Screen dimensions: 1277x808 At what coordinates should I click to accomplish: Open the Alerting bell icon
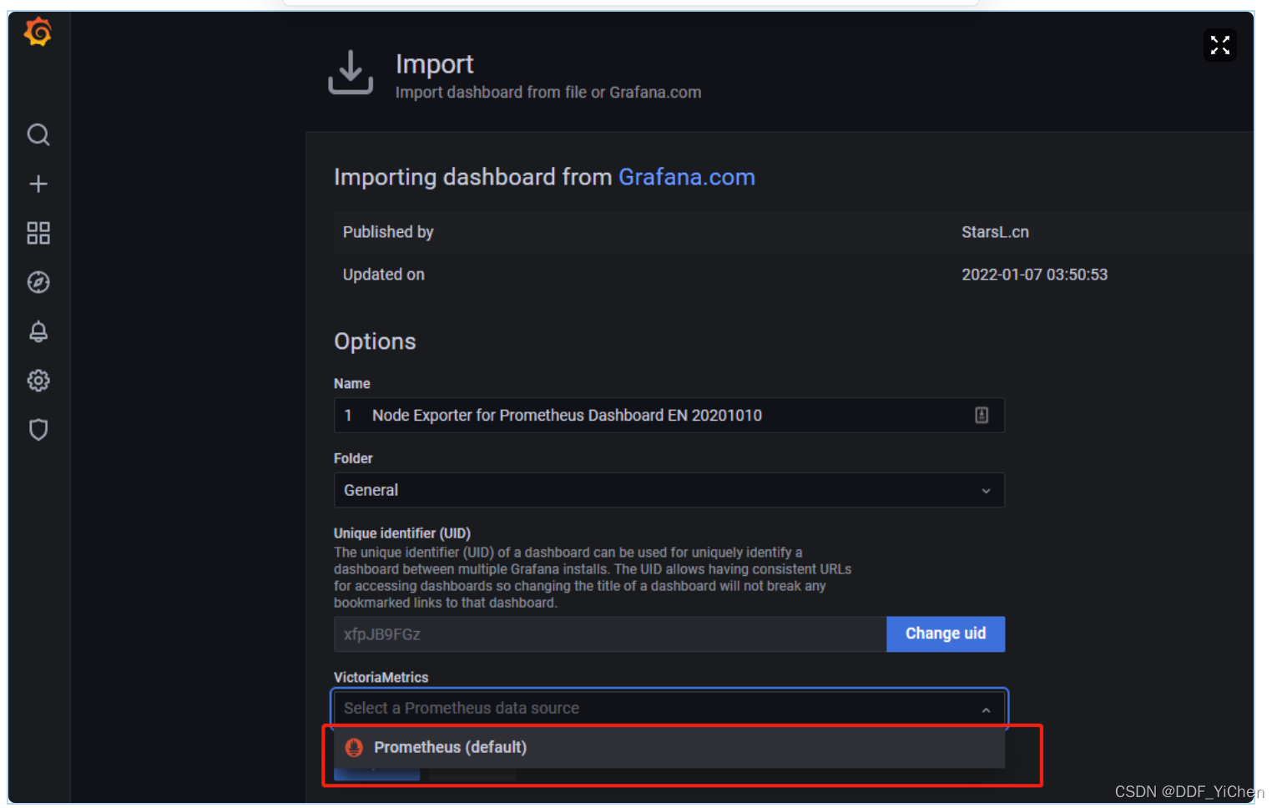tap(38, 331)
